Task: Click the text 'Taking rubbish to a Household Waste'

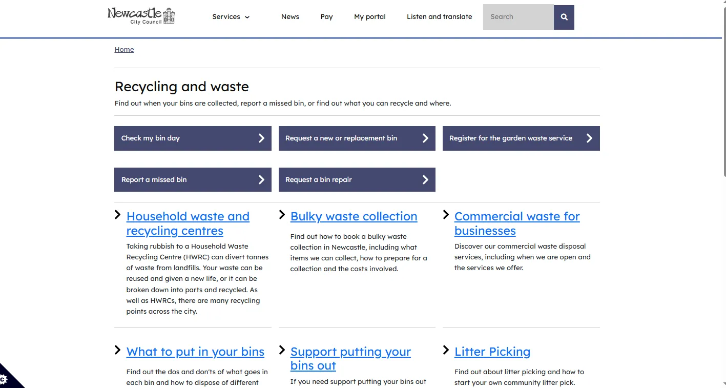Action: tap(187, 247)
